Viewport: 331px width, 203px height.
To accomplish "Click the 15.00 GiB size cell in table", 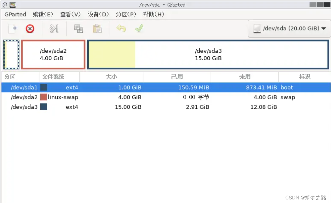I will pos(128,107).
